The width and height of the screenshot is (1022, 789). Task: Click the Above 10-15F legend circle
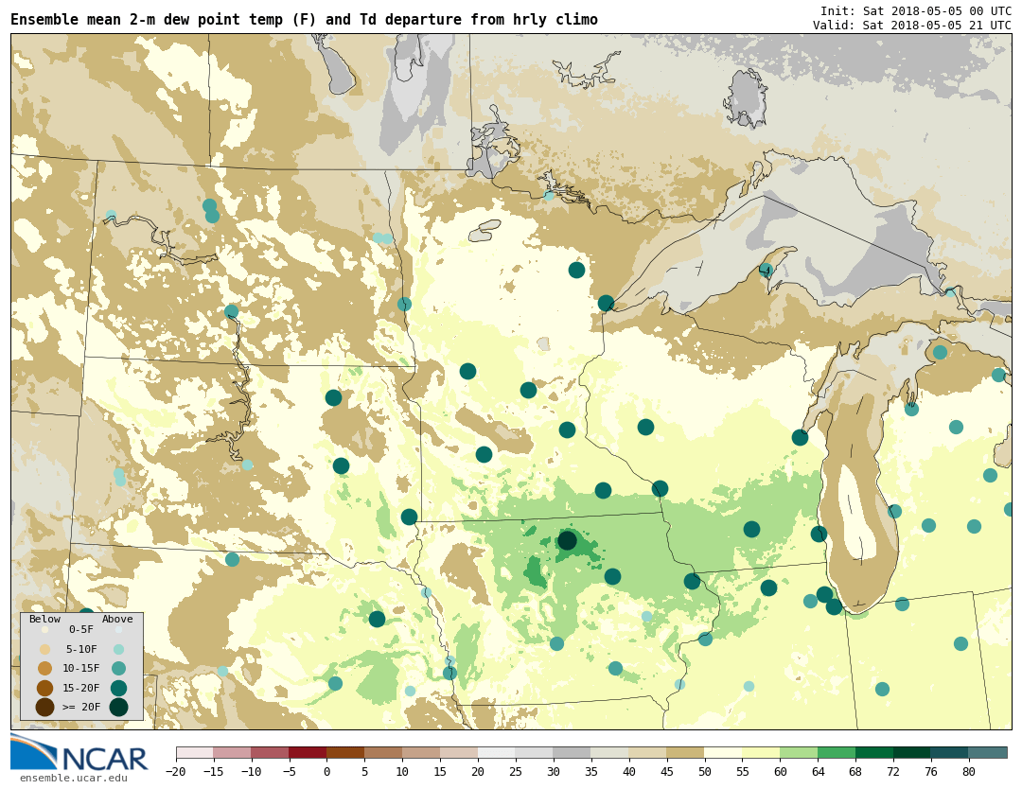point(118,668)
